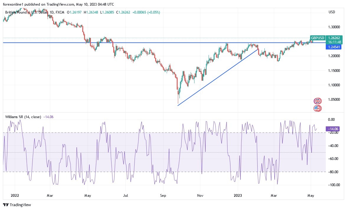Click the 1.24541 horizontal line price label

pos(334,47)
